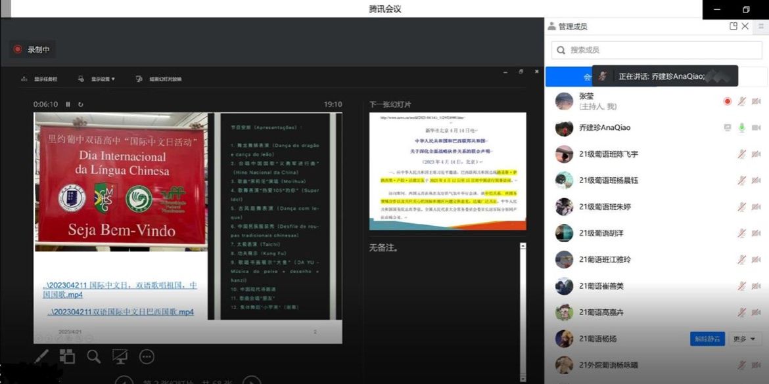Restart the presentation timer

80,104
